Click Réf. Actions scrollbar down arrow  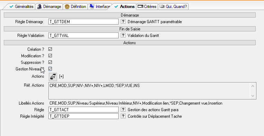pyautogui.click(x=253, y=96)
